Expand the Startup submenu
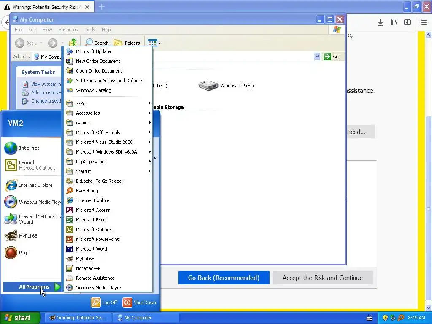Screen dimensions: 432x324 108,171
